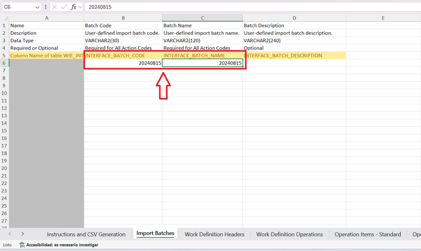
Task: Click the accessibility checker icon in status bar
Action: (x=22, y=244)
